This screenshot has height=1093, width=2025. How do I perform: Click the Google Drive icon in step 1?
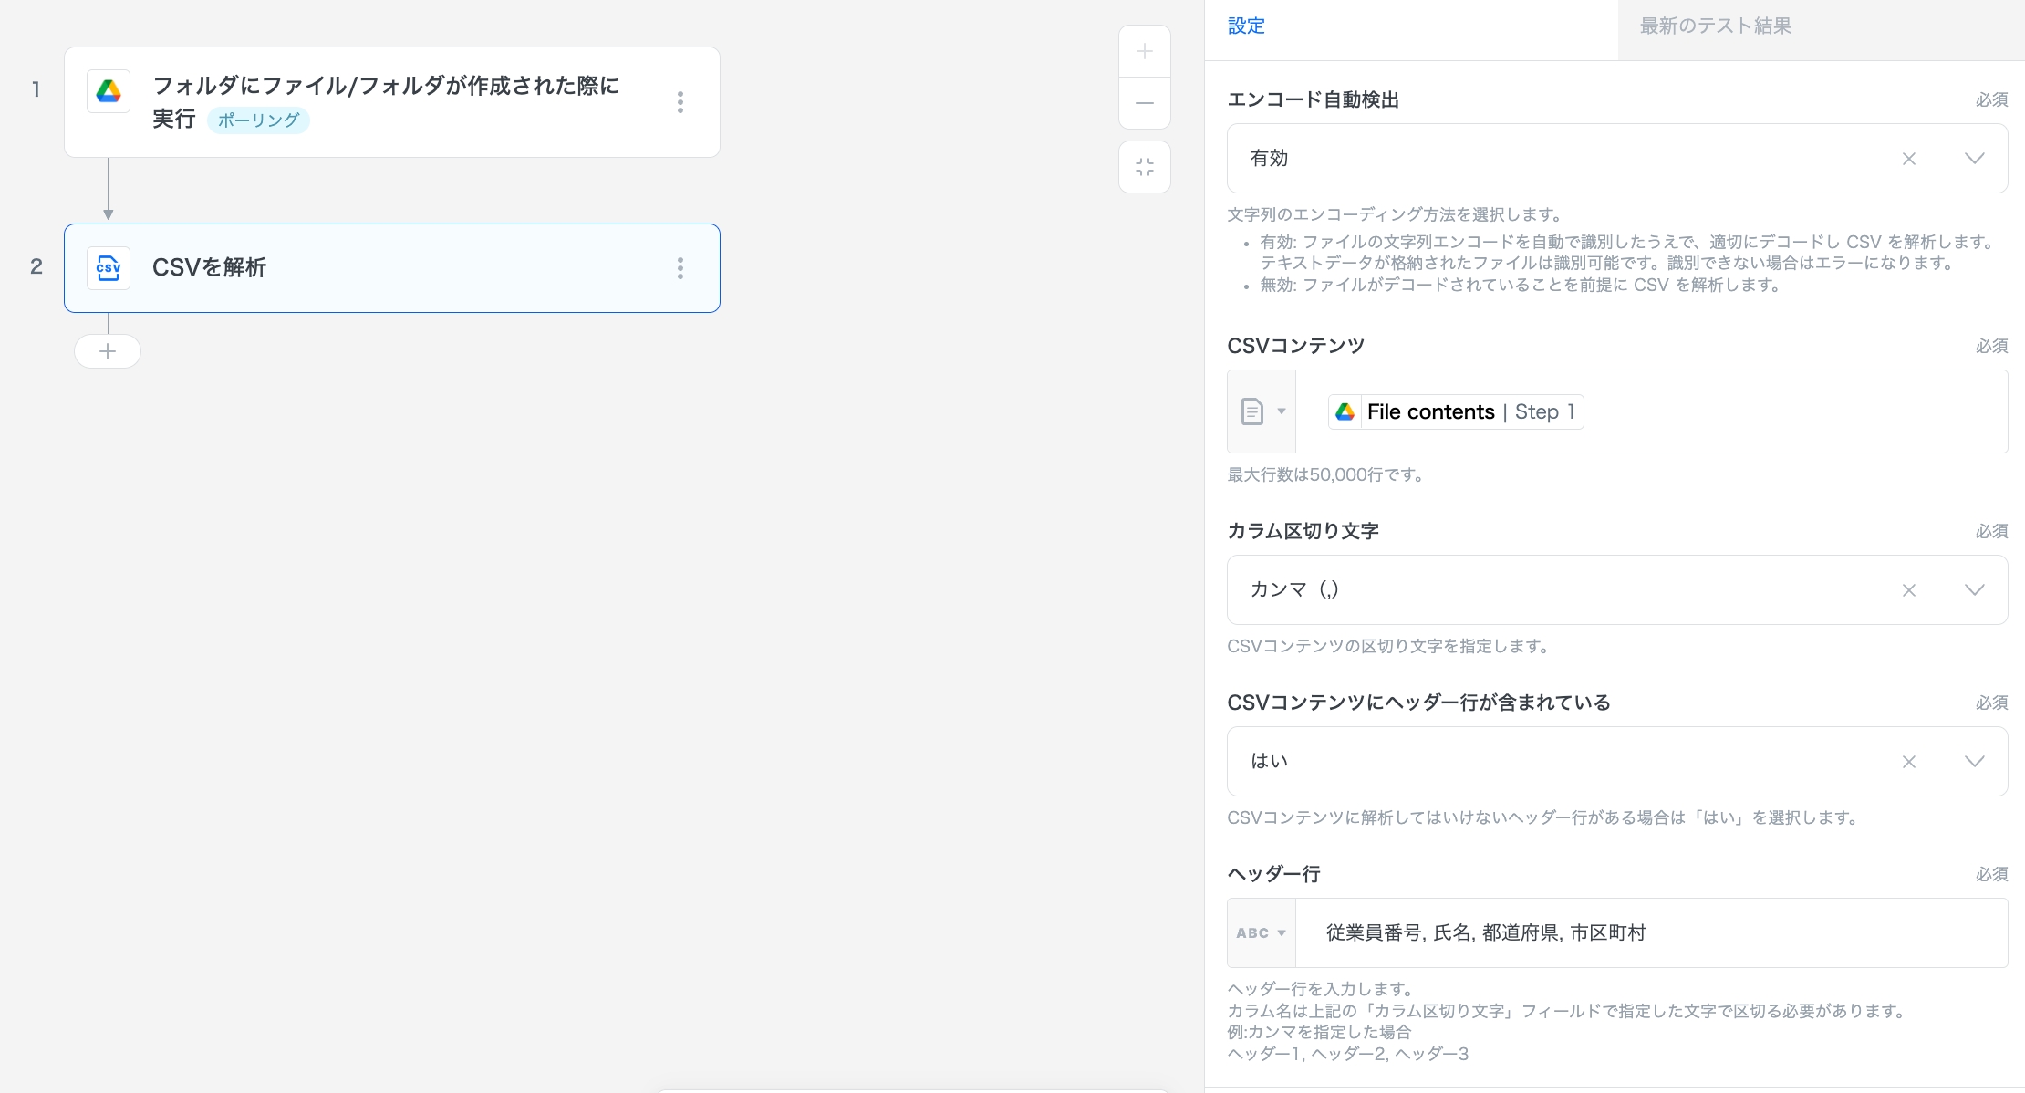point(109,91)
